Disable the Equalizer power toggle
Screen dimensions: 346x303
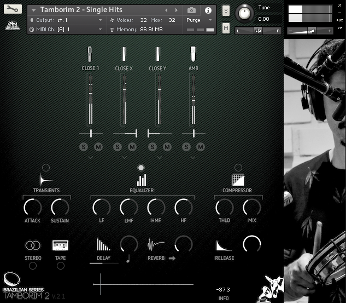(x=141, y=168)
